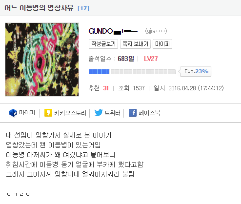Image resolution: width=241 pixels, height=204 pixels.
Task: Open the [17] comment count link
Action: point(83,8)
